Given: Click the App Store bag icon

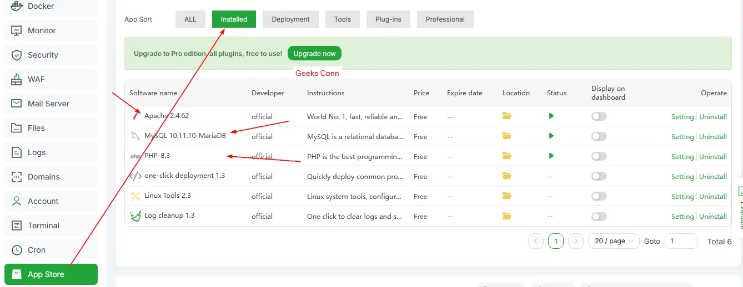Looking at the screenshot, I should (17, 274).
